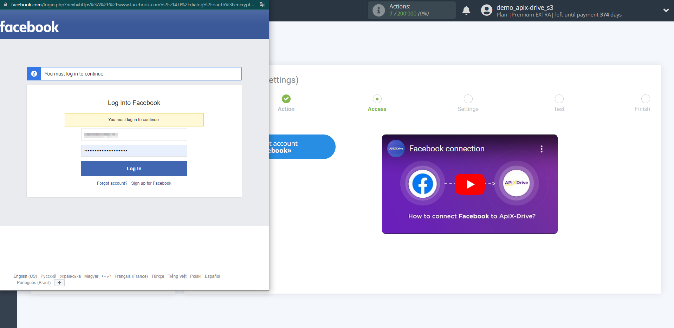Click the blue connect account Facebook button
The width and height of the screenshot is (674, 328).
(302, 147)
